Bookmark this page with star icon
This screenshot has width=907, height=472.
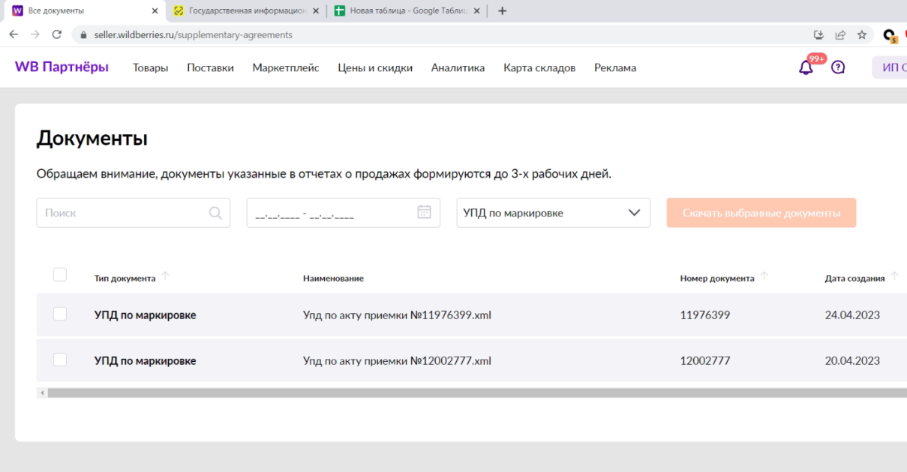coord(862,34)
